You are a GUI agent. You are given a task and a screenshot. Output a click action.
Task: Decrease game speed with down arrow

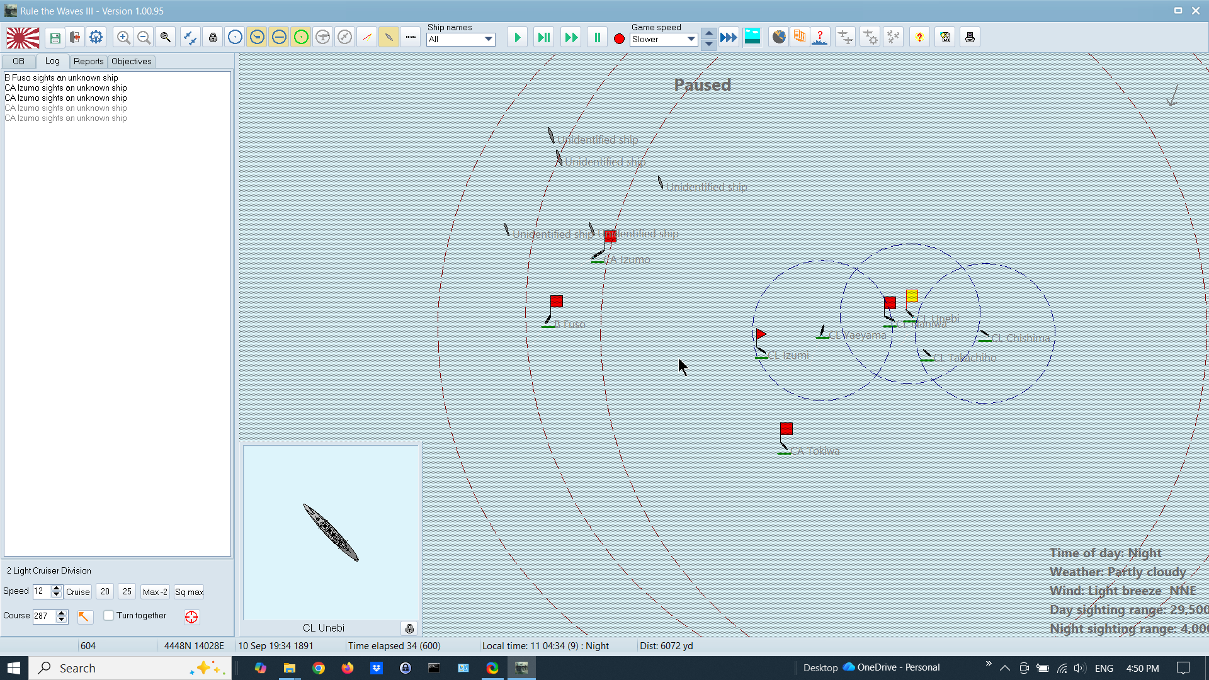[709, 43]
